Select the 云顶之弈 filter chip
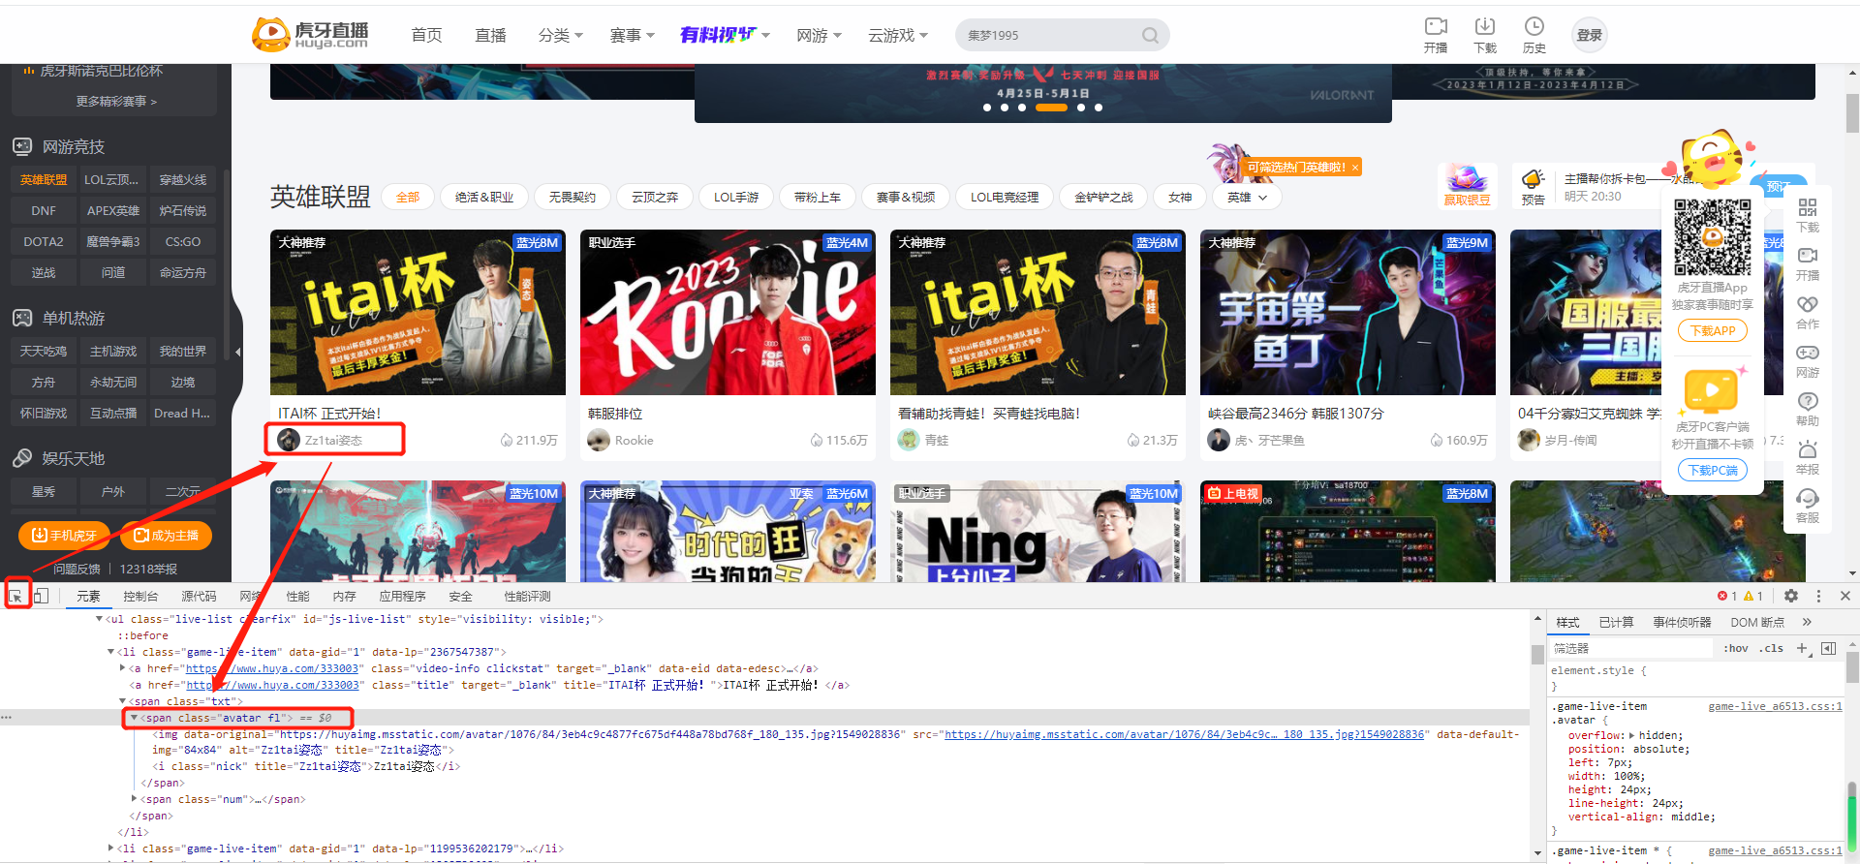 click(x=655, y=197)
